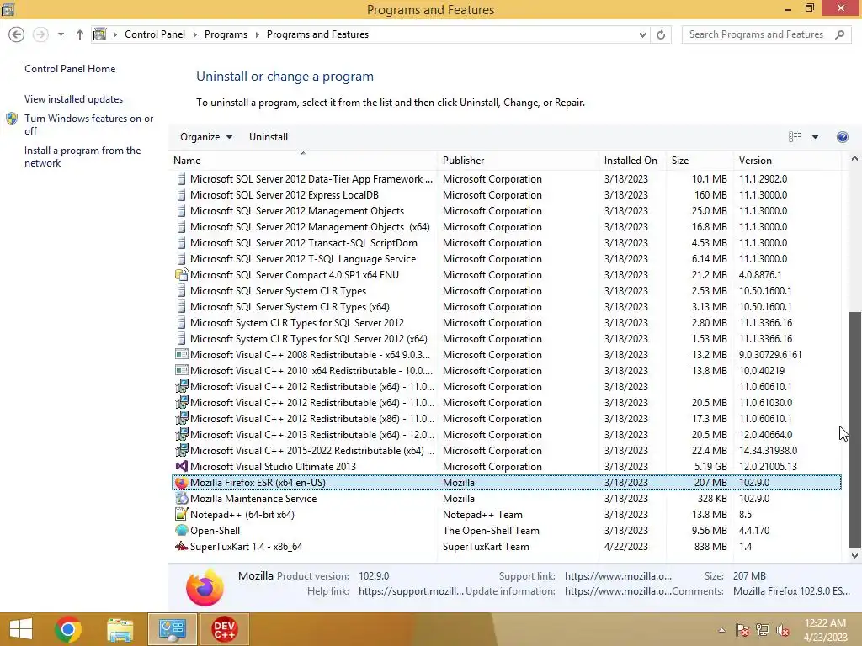The width and height of the screenshot is (862, 646).
Task: Click the large Firefox logo in details pane
Action: pos(205,586)
